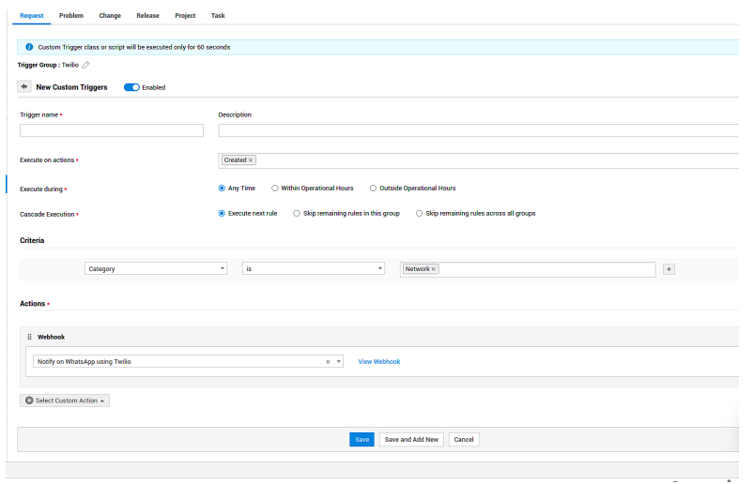Expand the 'is' condition dropdown
Image resolution: width=754 pixels, height=484 pixels.
tap(314, 269)
